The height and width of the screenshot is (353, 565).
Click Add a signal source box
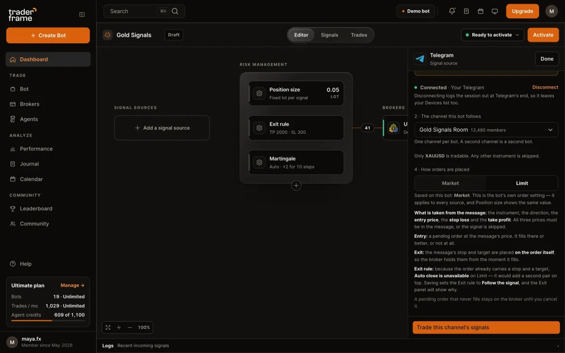click(x=162, y=128)
